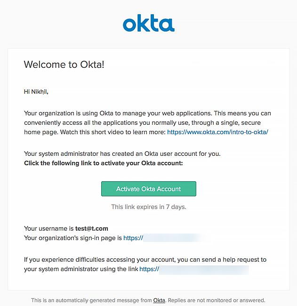Click the 'Your organization's sign-in page is' label
Image resolution: width=297 pixels, height=306 pixels.
pos(73,238)
